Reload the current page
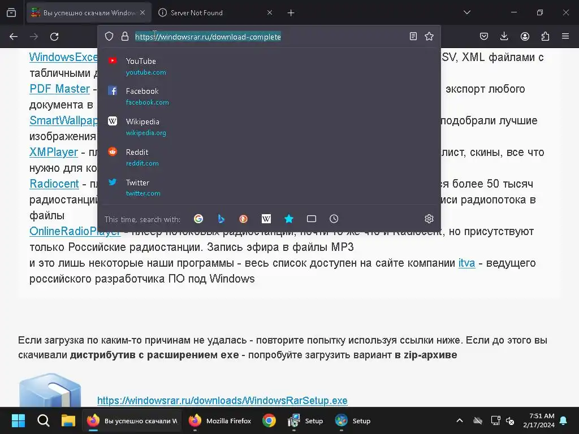This screenshot has height=434, width=579. pyautogui.click(x=54, y=37)
